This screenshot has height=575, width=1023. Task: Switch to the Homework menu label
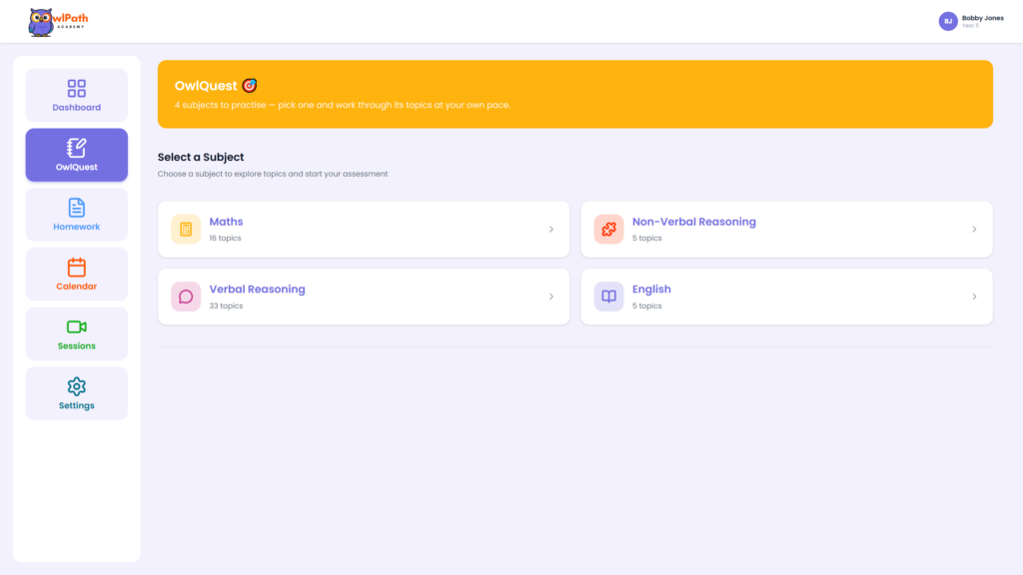coord(76,227)
